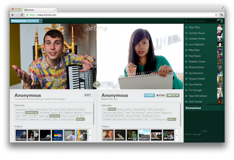Viewport: 234px width, 160px height.
Task: Select The Onion interest tag
Action: click(x=55, y=116)
